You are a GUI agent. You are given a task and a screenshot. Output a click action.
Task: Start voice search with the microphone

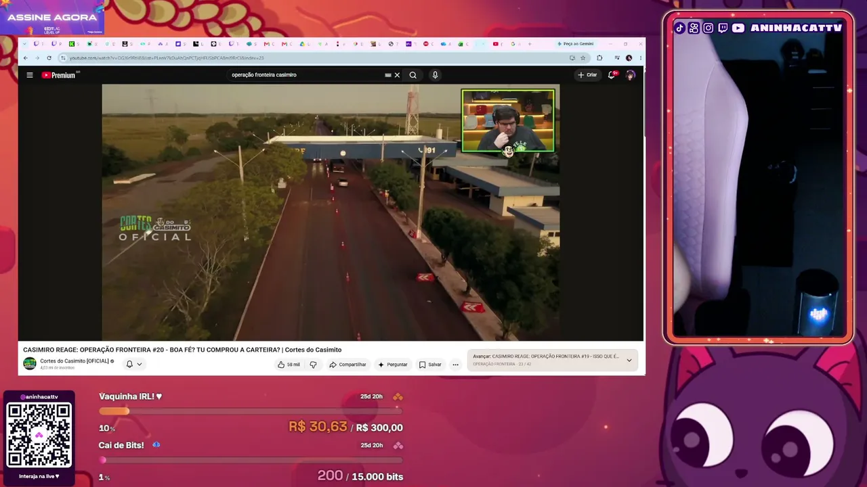(435, 75)
